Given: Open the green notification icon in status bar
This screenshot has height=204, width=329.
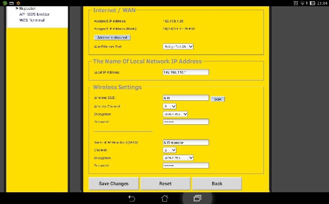Looking at the screenshot, I should coord(5,3).
